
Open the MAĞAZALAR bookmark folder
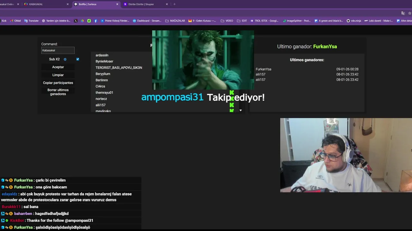pos(175,21)
